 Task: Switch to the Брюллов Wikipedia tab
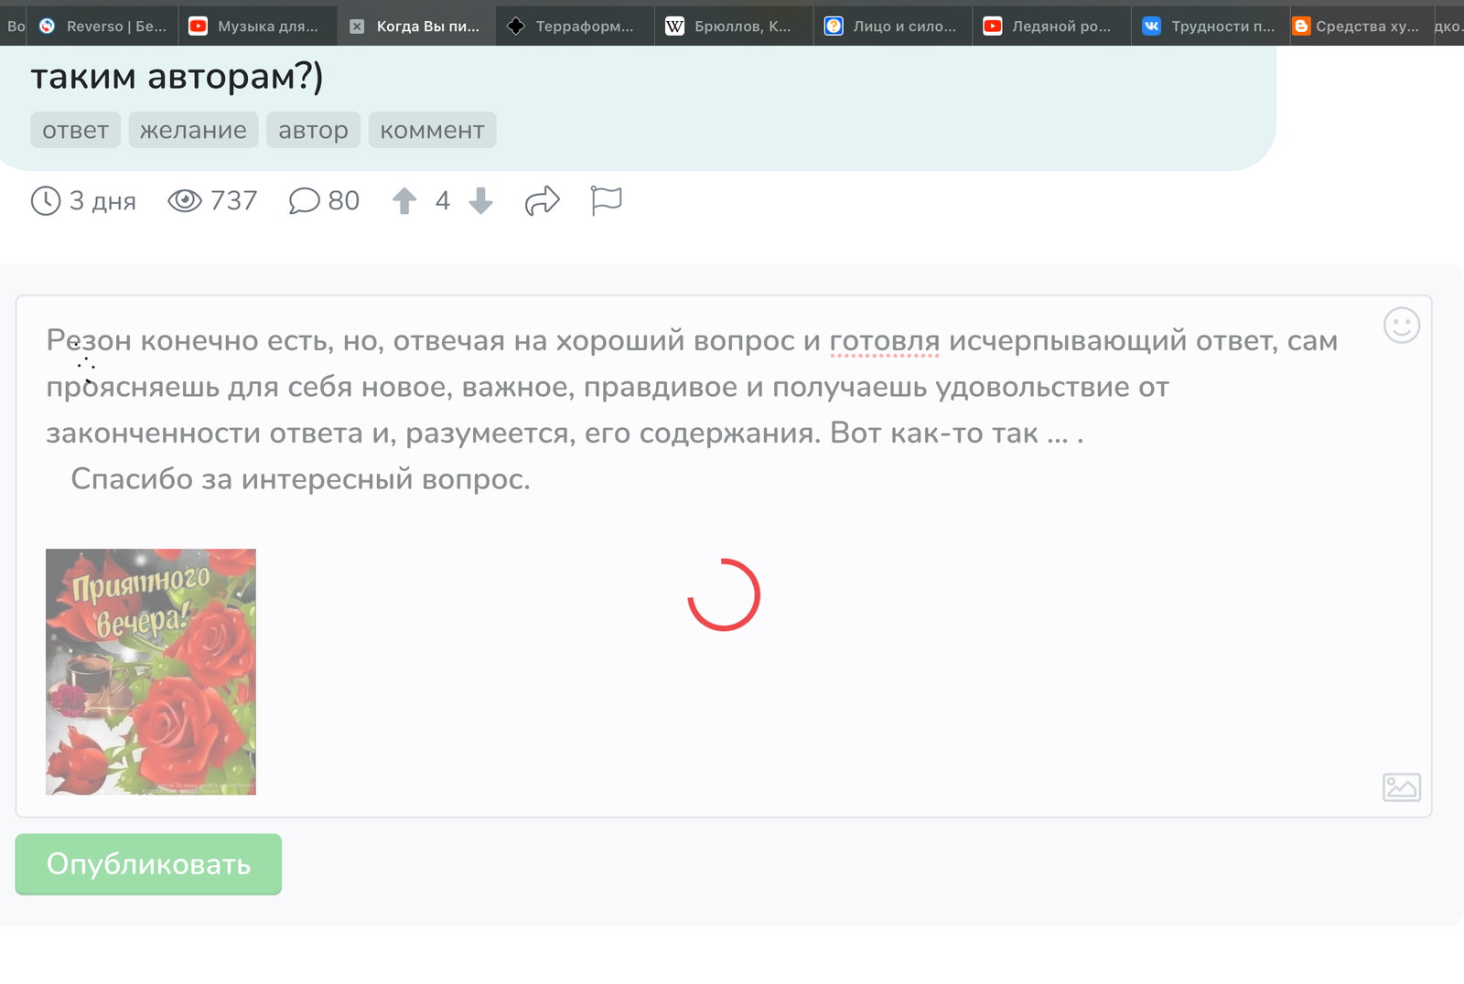click(x=733, y=27)
